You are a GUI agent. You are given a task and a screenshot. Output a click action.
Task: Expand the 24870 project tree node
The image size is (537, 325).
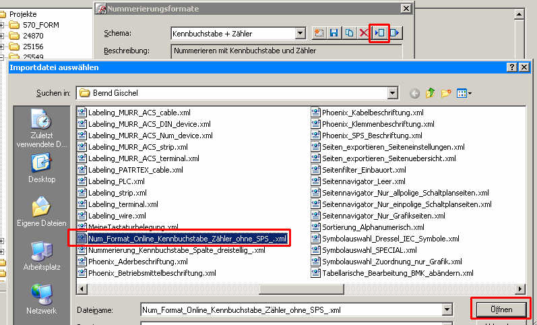click(1, 36)
